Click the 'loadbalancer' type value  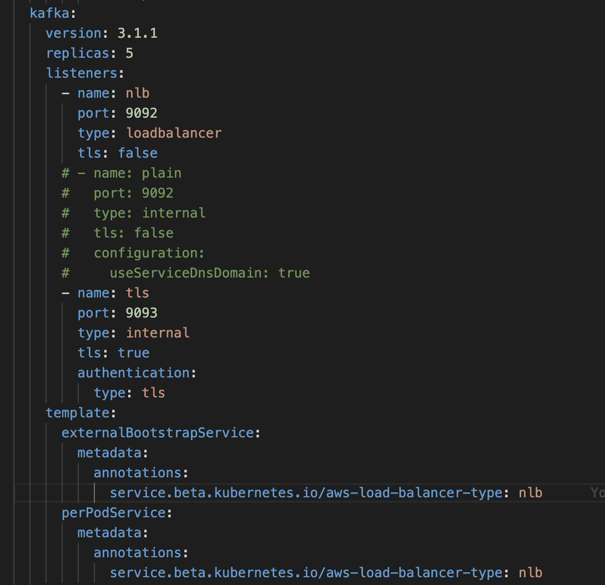pyautogui.click(x=174, y=133)
